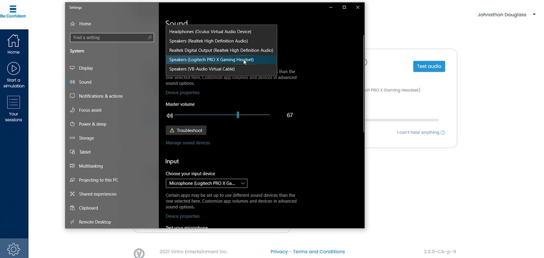Choose Headphones (Oculus Virtual Audio Device)
This screenshot has width=544, height=258.
(221, 31)
